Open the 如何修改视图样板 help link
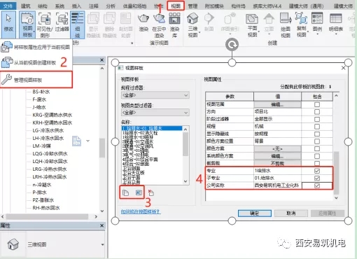This screenshot has width=357, height=259. coord(141,211)
